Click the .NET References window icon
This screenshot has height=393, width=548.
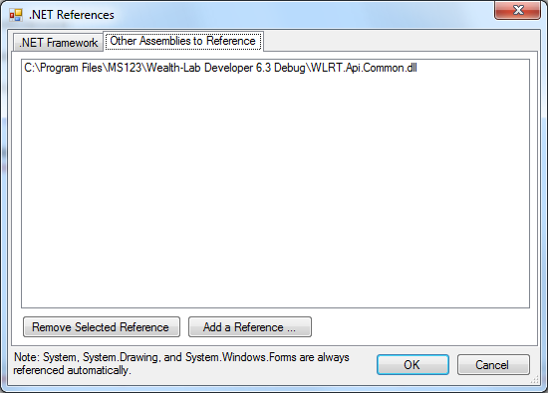click(x=16, y=15)
